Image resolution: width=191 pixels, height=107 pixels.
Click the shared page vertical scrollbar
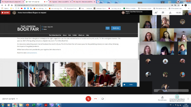[138, 55]
